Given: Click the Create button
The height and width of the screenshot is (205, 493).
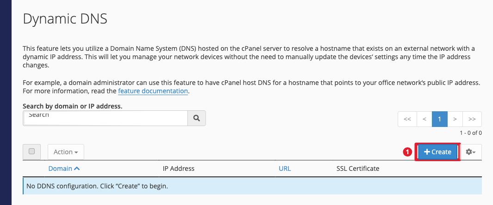Looking at the screenshot, I should click(437, 152).
